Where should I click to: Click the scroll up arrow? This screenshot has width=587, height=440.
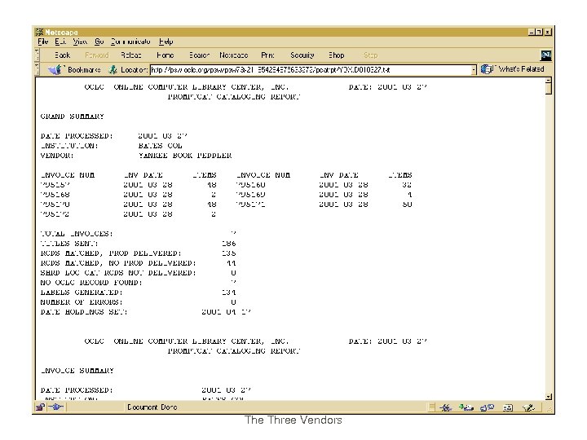coord(549,81)
